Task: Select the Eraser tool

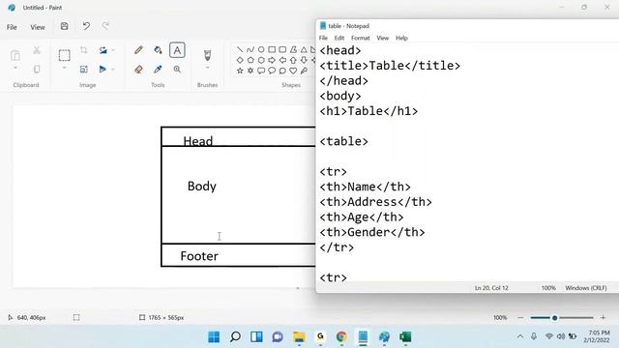Action: click(x=138, y=70)
